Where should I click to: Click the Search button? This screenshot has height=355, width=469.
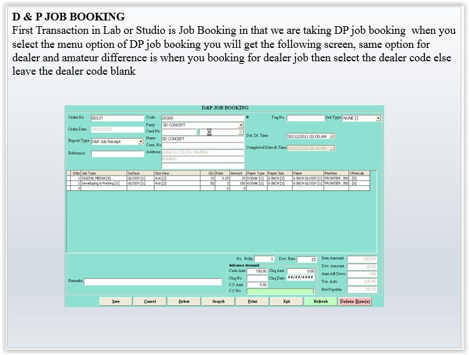click(218, 301)
